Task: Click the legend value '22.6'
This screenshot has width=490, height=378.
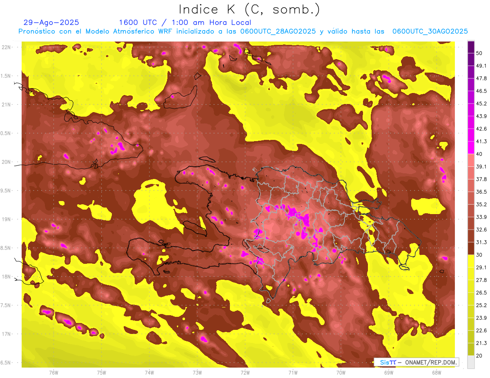Action: coord(481,330)
